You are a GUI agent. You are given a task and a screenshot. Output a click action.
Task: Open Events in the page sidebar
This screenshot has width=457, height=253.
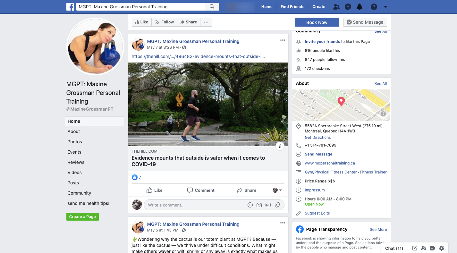click(x=74, y=152)
